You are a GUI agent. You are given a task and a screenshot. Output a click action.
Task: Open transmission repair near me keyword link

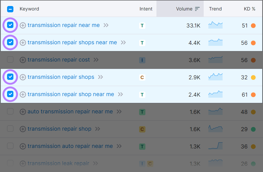coord(64,25)
